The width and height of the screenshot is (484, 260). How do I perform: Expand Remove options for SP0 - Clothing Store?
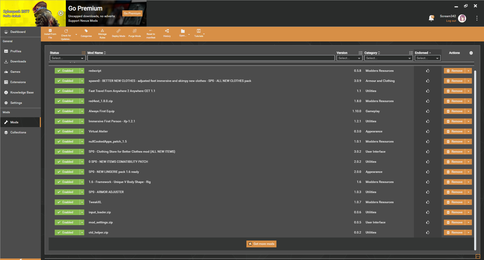[x=468, y=152]
